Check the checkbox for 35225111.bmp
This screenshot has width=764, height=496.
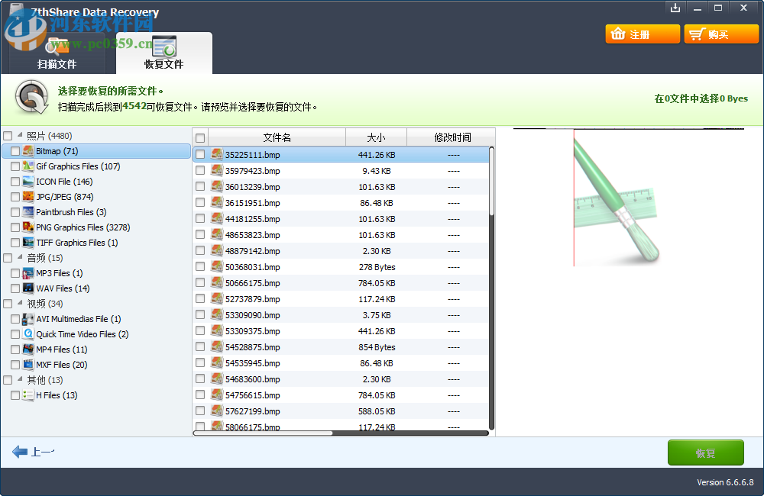(x=199, y=154)
